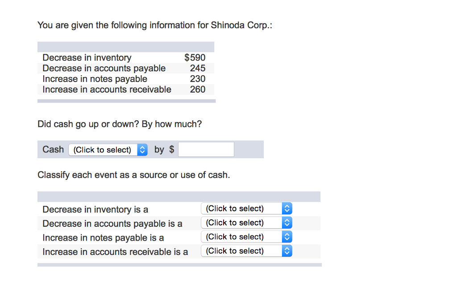Click the chevron on the accounts receivable dropdown

[287, 251]
